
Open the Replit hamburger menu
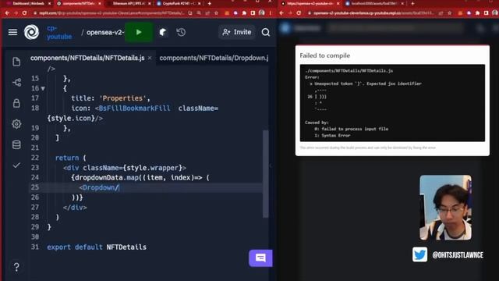[12, 32]
